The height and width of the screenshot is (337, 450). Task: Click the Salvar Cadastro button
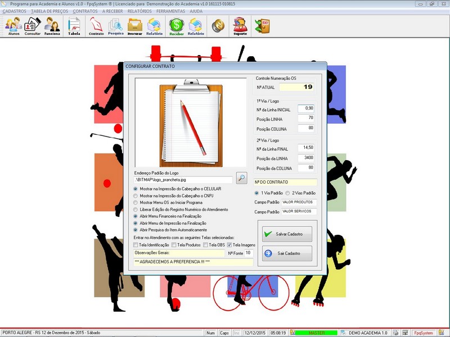[287, 234]
